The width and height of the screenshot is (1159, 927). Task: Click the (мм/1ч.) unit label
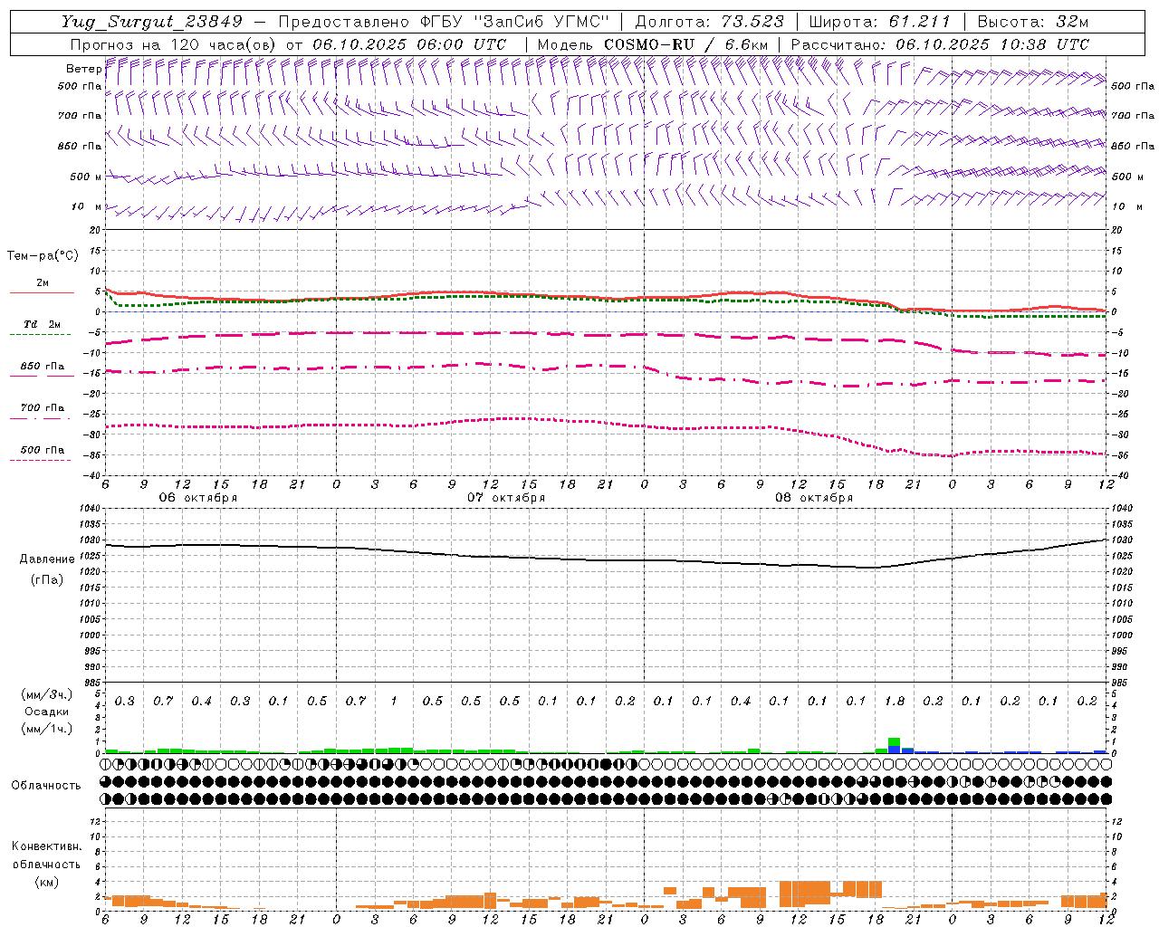tap(46, 729)
